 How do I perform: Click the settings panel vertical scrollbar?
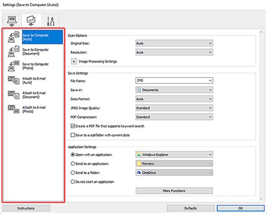[261, 115]
